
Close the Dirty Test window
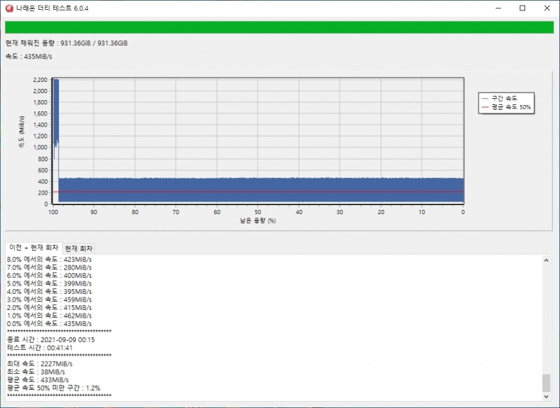click(x=547, y=8)
